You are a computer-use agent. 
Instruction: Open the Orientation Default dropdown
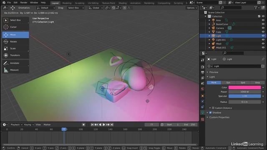pos(46,8)
